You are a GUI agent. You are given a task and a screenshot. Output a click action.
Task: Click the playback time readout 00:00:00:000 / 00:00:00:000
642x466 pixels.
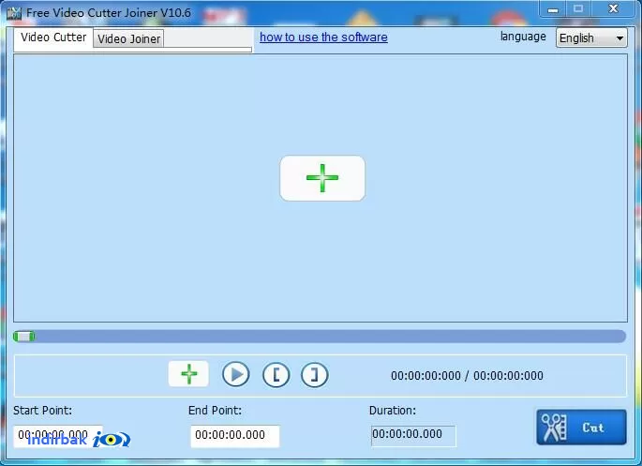click(467, 375)
